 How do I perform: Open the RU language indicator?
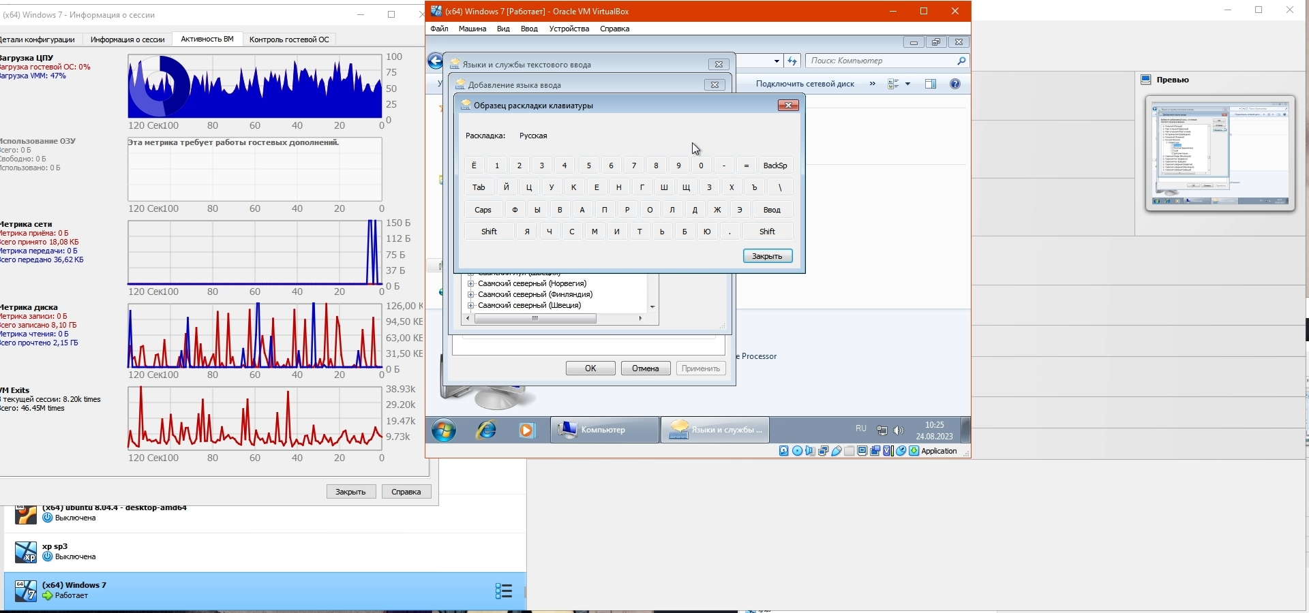pos(861,428)
